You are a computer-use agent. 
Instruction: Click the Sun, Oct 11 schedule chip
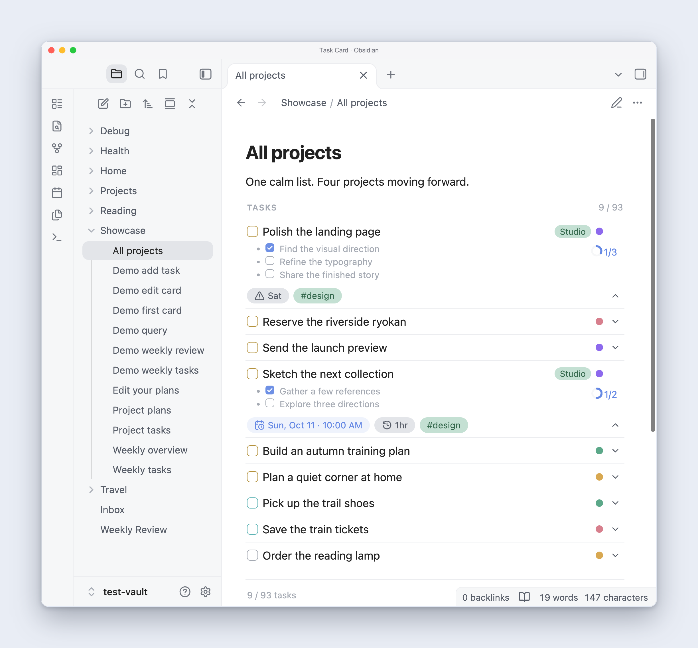point(308,425)
